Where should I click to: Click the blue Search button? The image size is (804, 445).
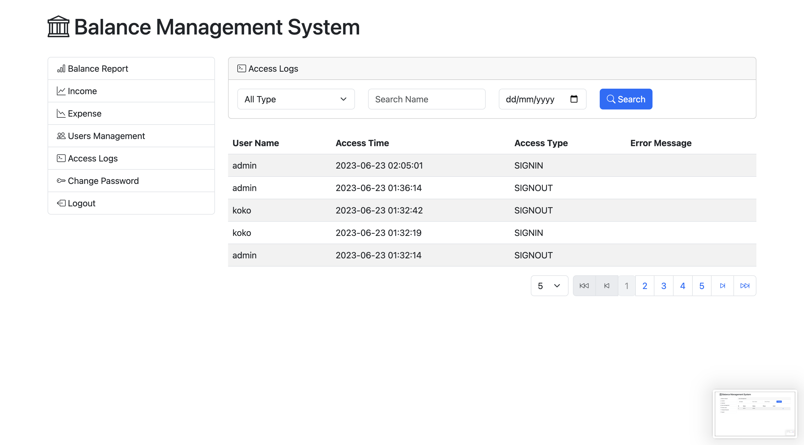626,99
